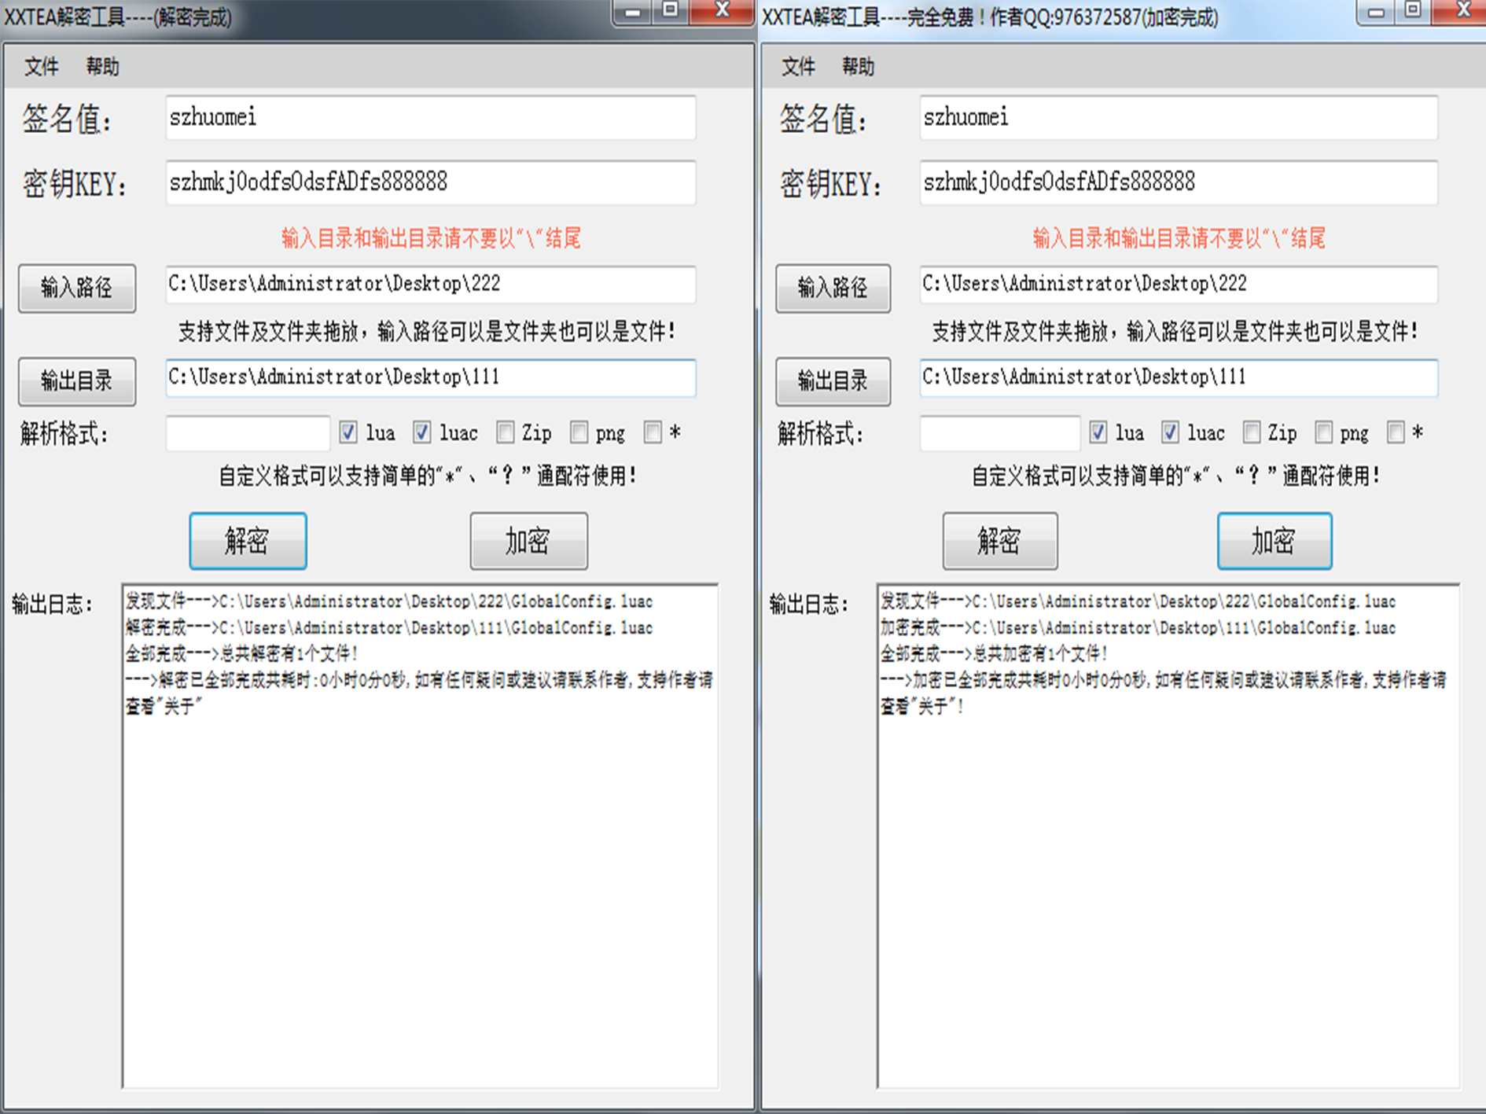Screen dimensions: 1486x1114
Task: Enable the png checkbox in left window
Action: click(579, 432)
